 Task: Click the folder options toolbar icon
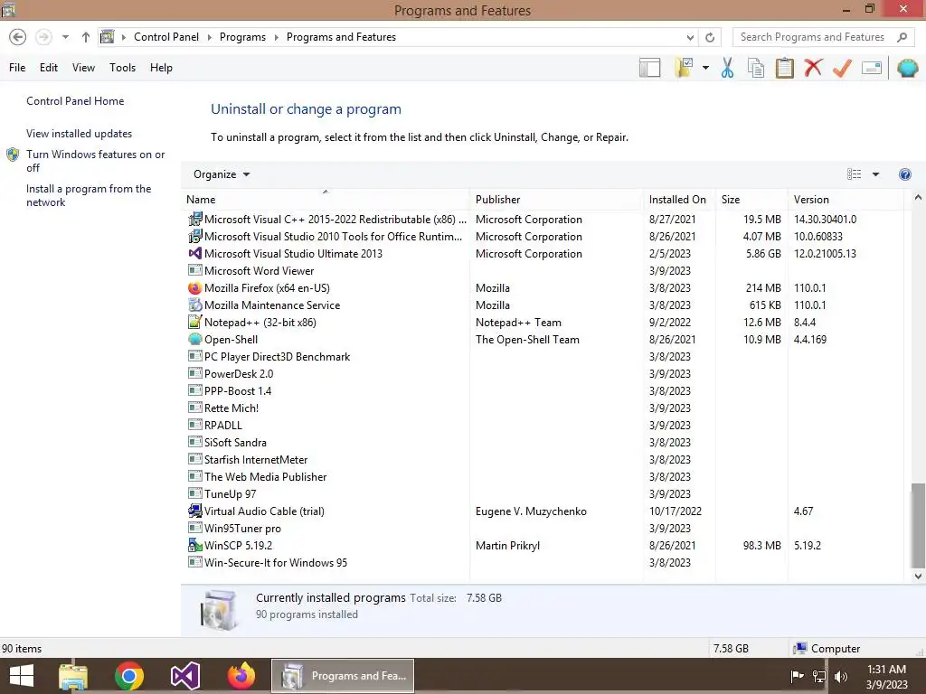[684, 68]
